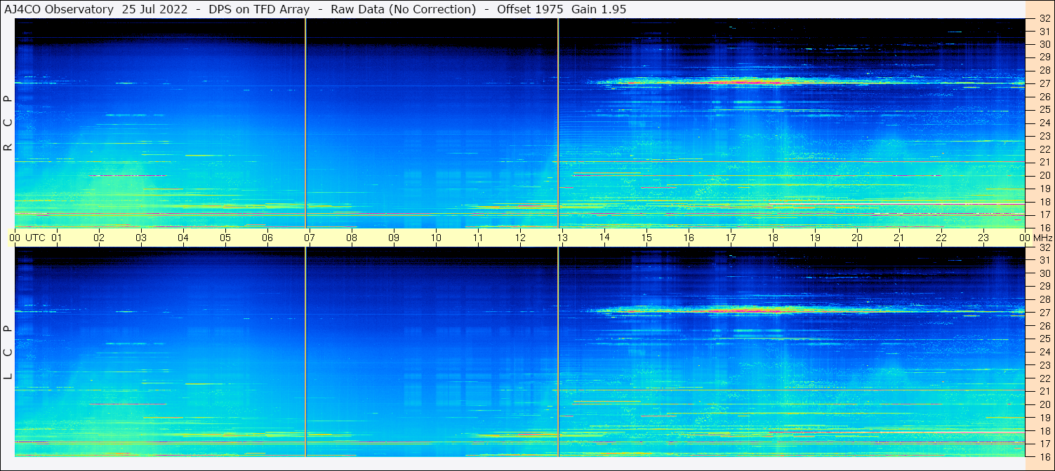Image resolution: width=1055 pixels, height=471 pixels.
Task: Click the UTC label on time axis
Action: point(35,238)
